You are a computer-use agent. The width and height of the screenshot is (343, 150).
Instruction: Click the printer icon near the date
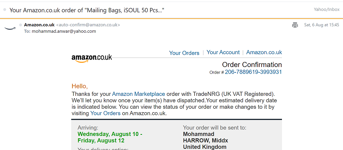(x=295, y=25)
